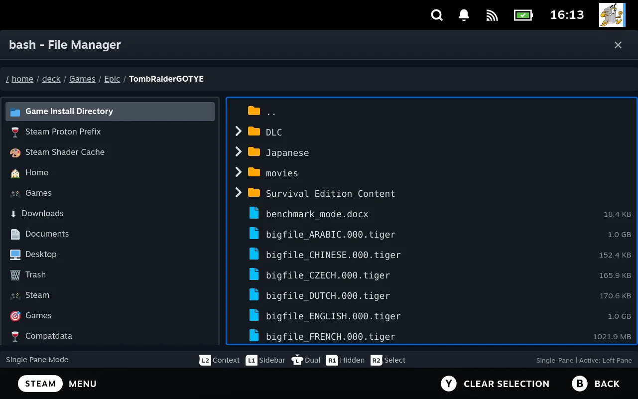Viewport: 638px width, 399px height.
Task: Open the search magnifier icon
Action: (437, 15)
